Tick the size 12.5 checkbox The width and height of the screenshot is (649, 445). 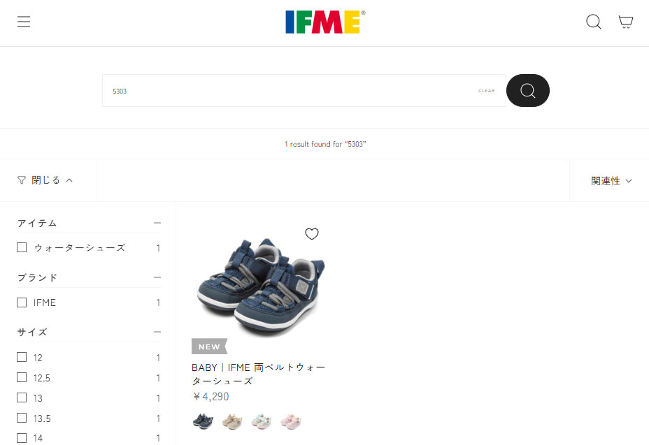22,377
